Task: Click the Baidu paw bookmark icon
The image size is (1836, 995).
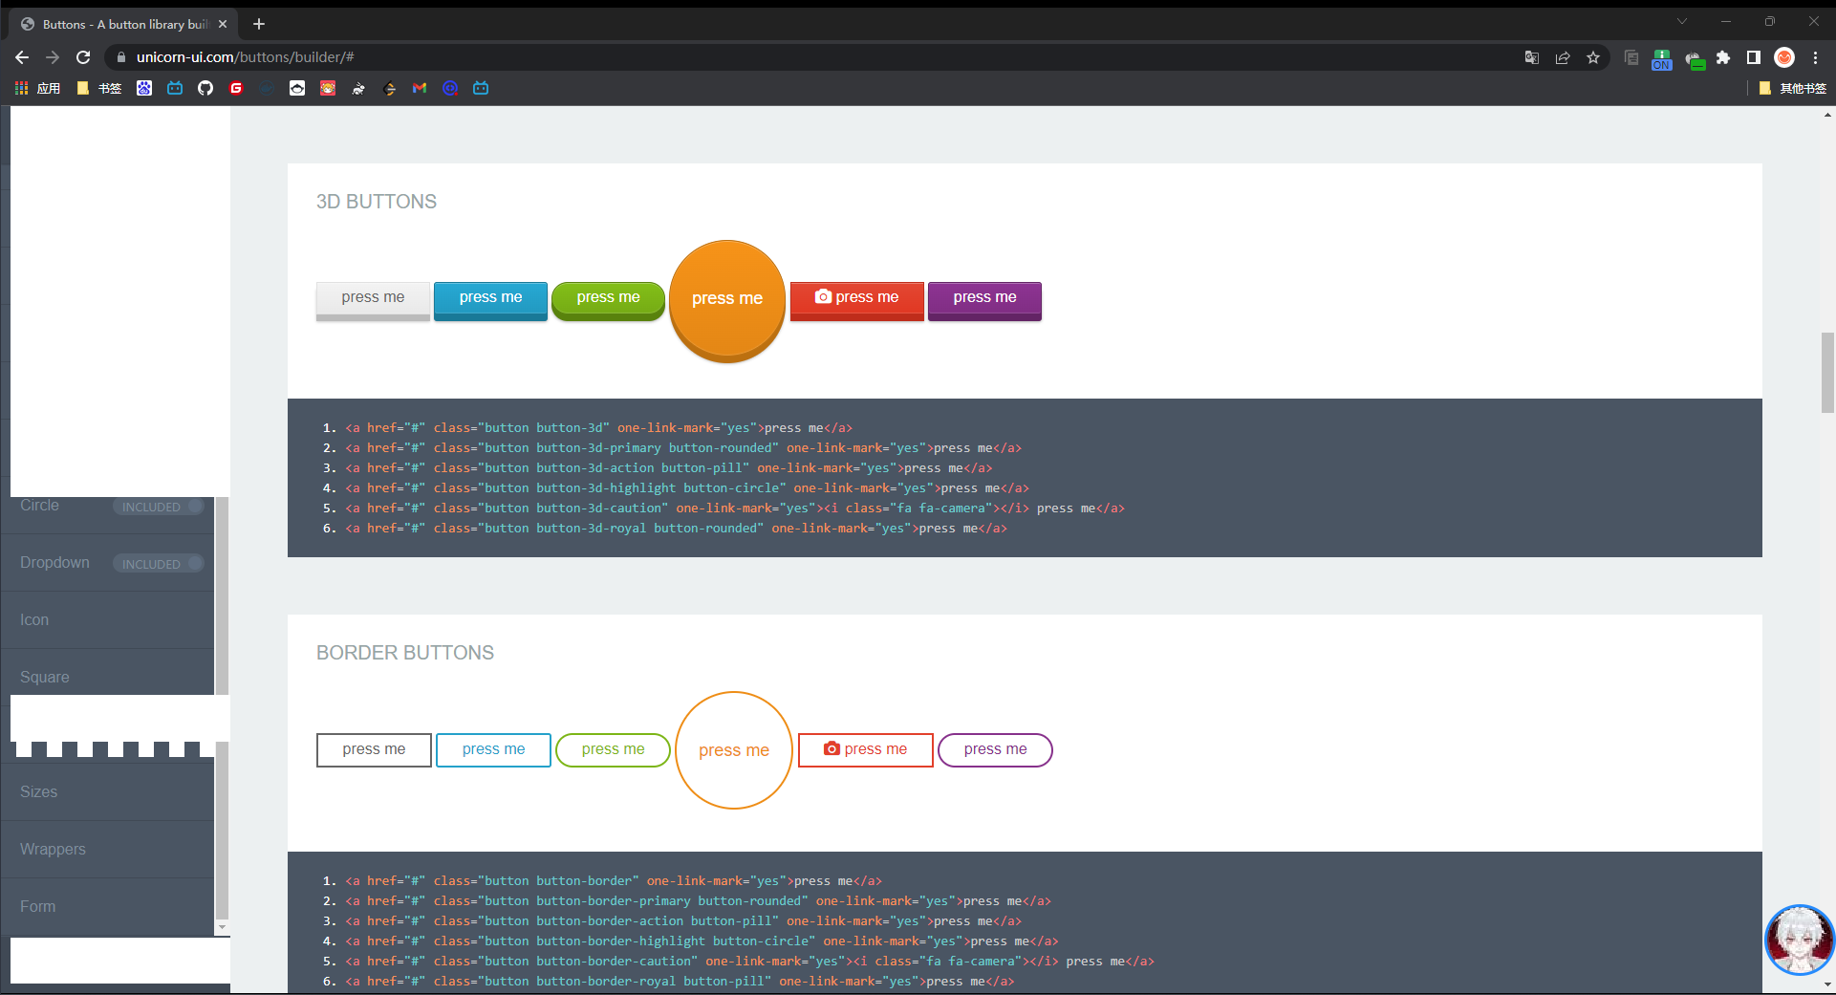Action: [144, 88]
